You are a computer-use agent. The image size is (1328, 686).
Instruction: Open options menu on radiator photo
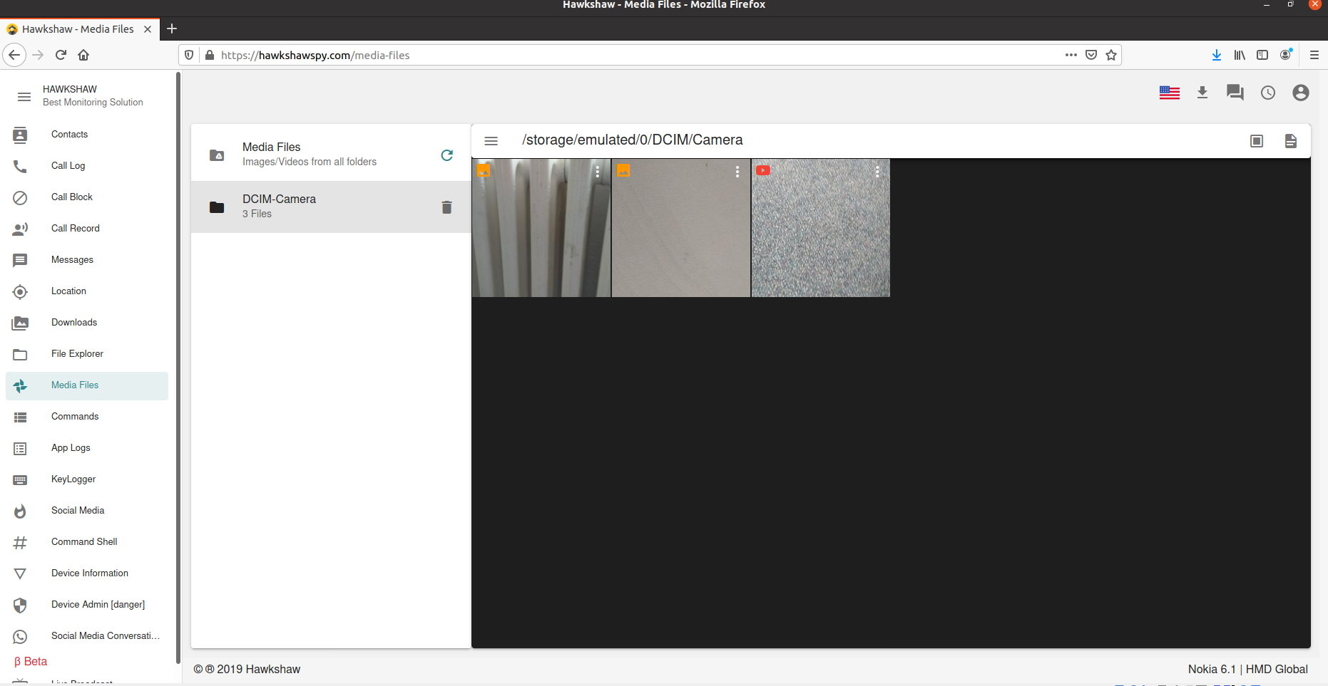(x=597, y=172)
